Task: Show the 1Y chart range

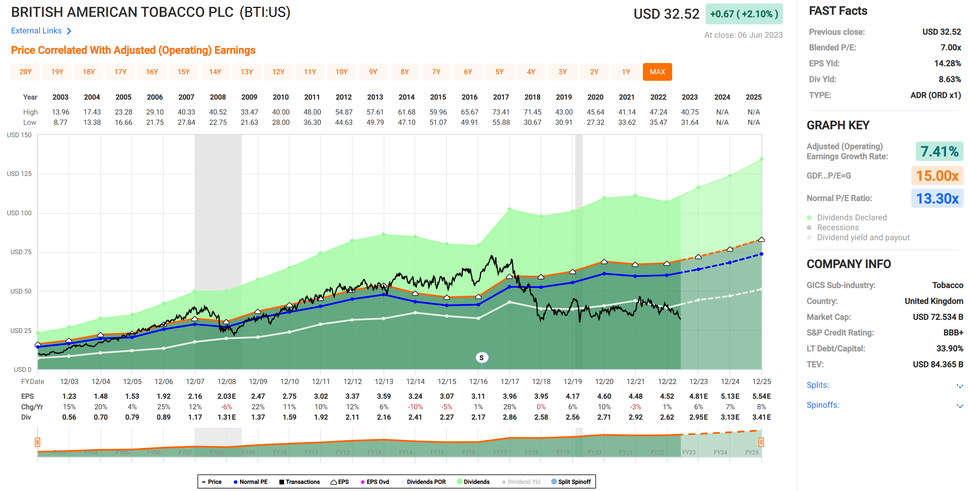Action: pyautogui.click(x=625, y=72)
